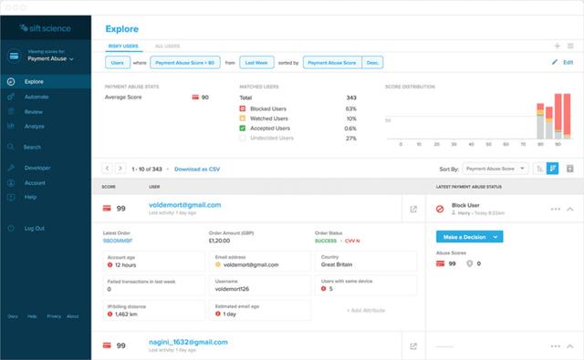
Task: Click the Sift Science logo
Action: (x=45, y=28)
